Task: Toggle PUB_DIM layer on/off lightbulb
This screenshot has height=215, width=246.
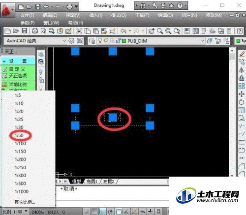Action: point(100,40)
